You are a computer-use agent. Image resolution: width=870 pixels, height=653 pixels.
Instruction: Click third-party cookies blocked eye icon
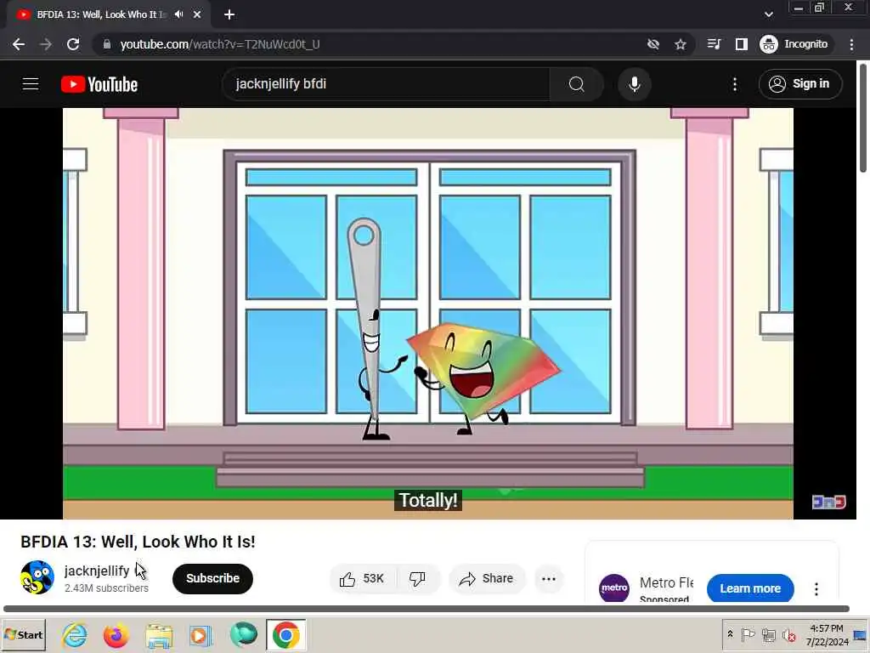(x=653, y=44)
